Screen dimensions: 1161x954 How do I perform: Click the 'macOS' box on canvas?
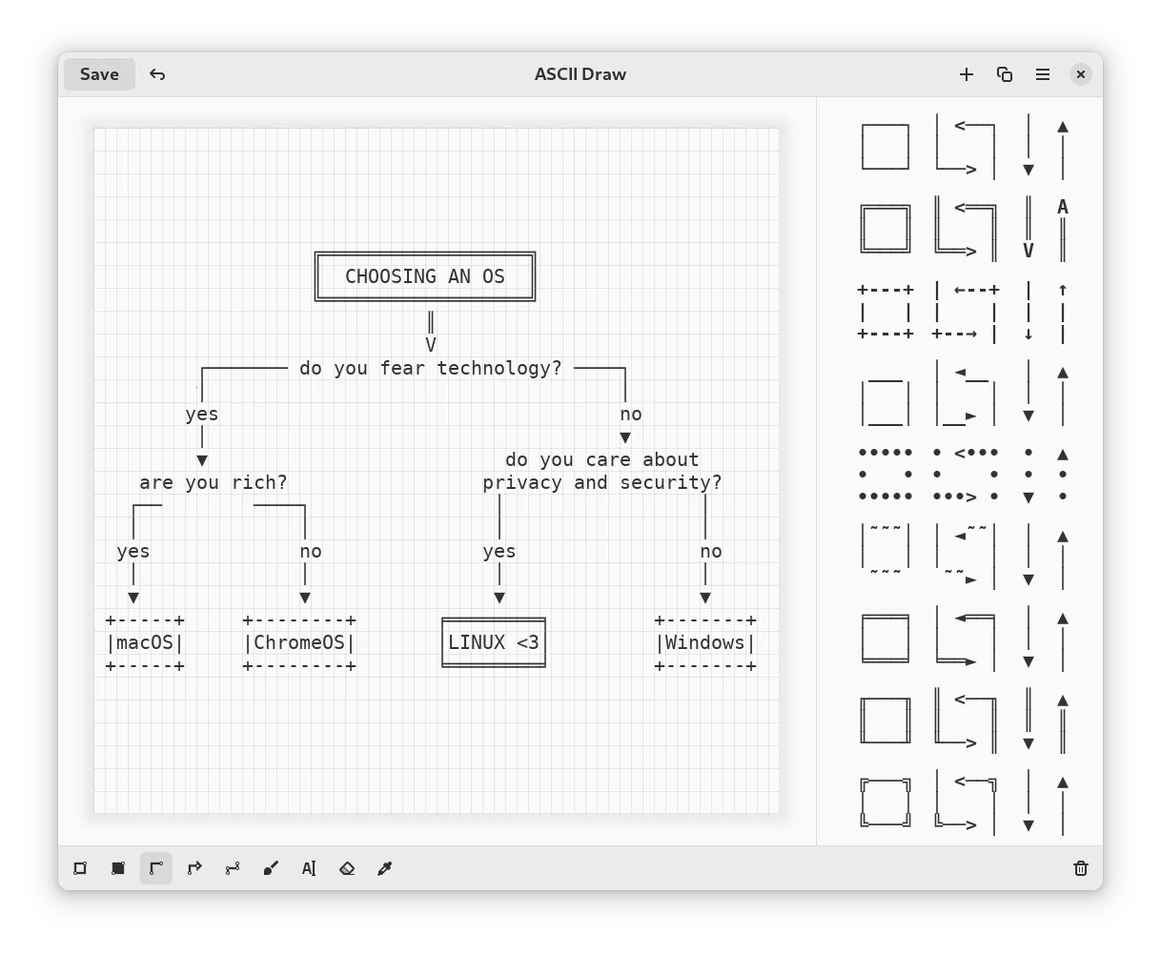click(145, 642)
